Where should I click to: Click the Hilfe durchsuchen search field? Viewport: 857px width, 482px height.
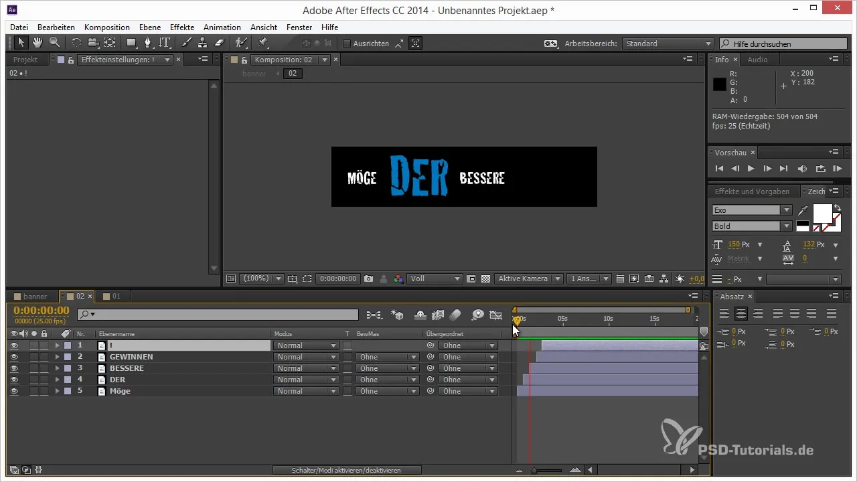pos(783,44)
